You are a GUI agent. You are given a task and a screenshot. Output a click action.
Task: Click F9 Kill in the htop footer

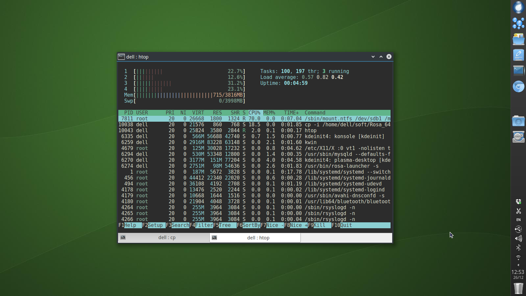(x=320, y=225)
